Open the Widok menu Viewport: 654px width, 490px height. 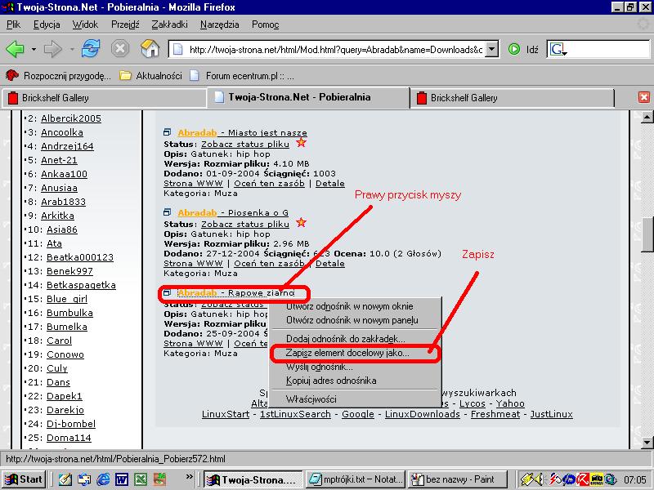[86, 24]
